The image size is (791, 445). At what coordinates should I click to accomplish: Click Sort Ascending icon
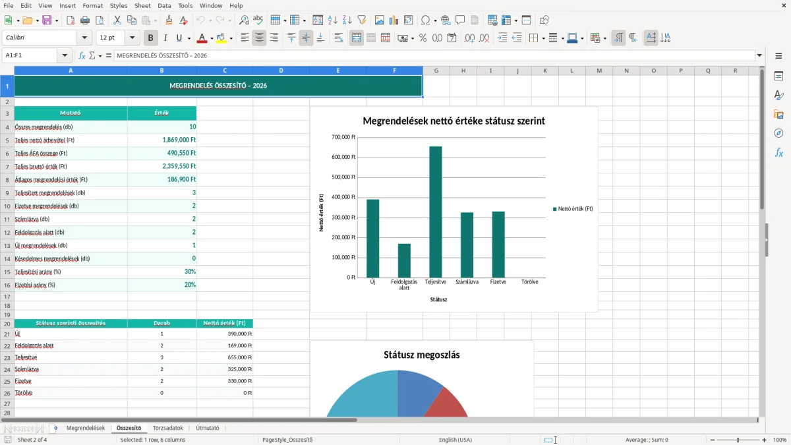pyautogui.click(x=333, y=20)
